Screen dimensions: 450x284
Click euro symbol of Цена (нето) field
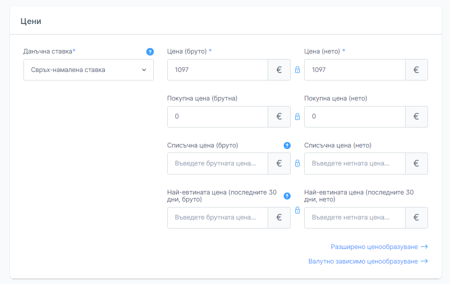point(416,70)
